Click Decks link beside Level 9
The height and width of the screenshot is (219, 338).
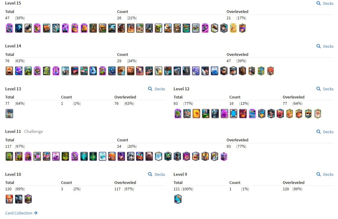325,175
